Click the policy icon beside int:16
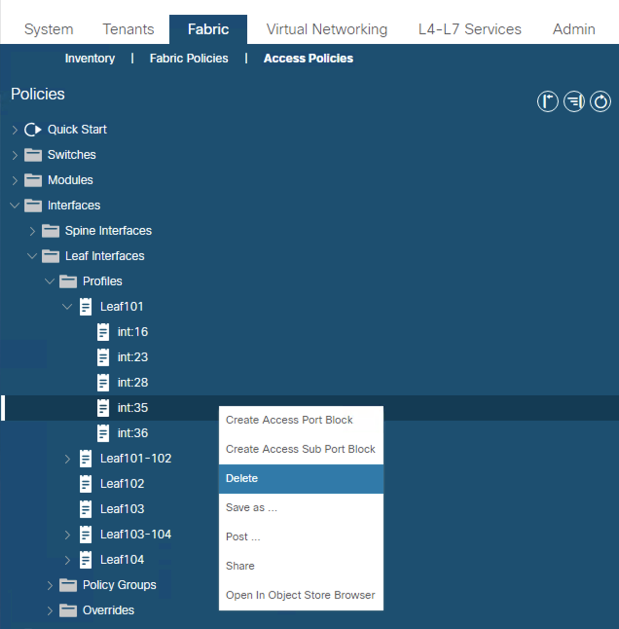Screen dimensions: 619x629 pos(103,332)
